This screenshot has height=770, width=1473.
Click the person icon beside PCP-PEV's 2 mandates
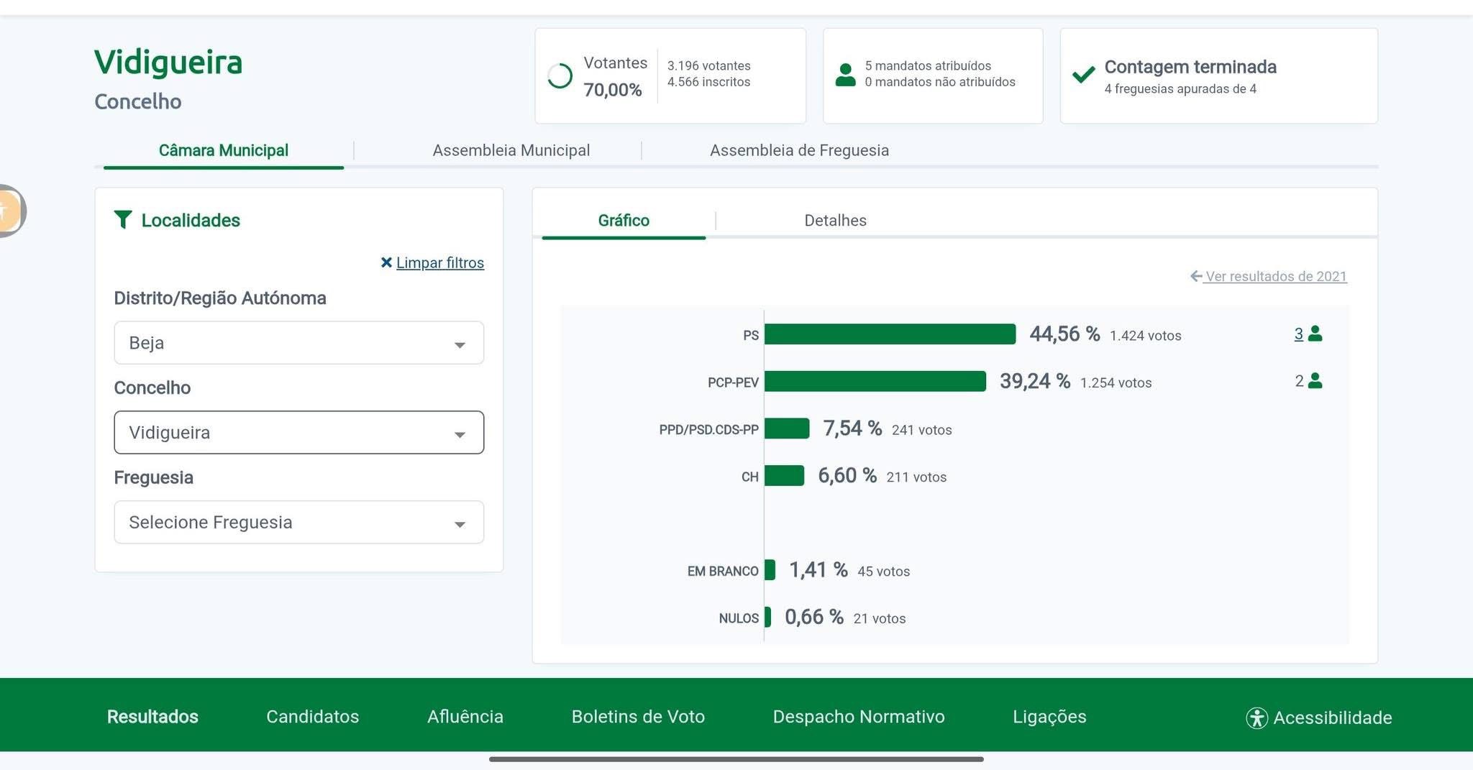1316,381
